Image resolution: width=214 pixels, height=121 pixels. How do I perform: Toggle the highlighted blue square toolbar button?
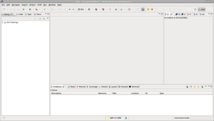tap(143, 9)
